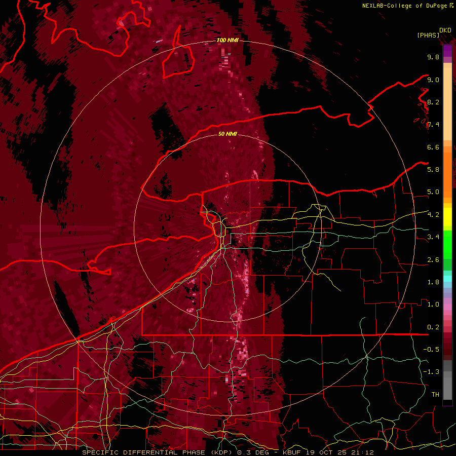Click the cyan segment of the color bar
Viewport: 456px width, 456px height.
click(447, 279)
